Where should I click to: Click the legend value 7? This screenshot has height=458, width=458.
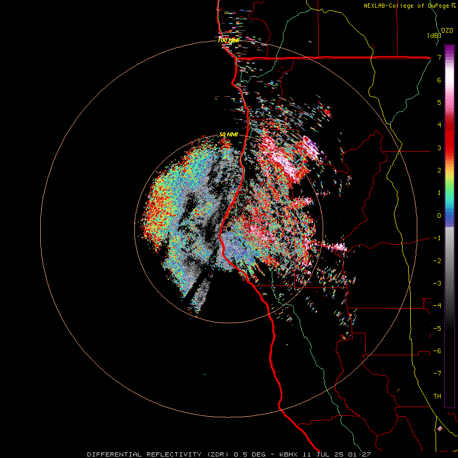click(439, 58)
